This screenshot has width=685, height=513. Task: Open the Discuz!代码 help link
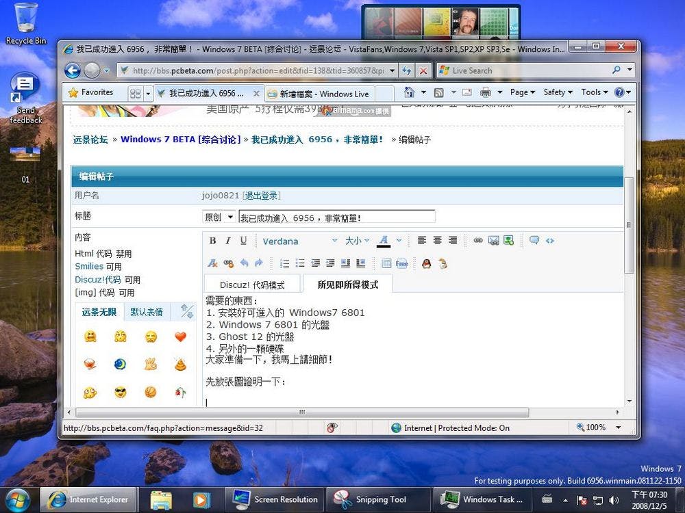pyautogui.click(x=97, y=280)
